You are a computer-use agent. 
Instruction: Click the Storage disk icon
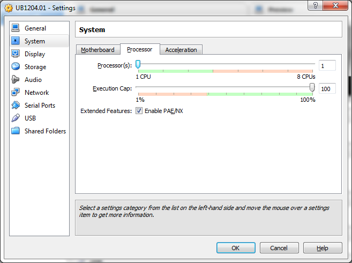(16, 66)
